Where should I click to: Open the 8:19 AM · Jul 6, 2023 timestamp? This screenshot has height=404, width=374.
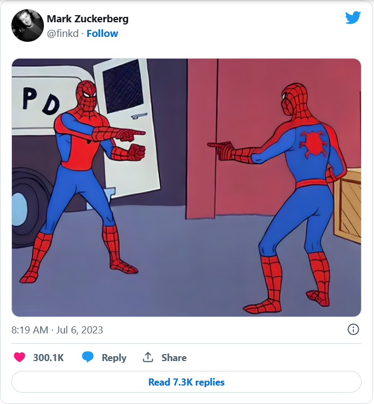(x=57, y=330)
